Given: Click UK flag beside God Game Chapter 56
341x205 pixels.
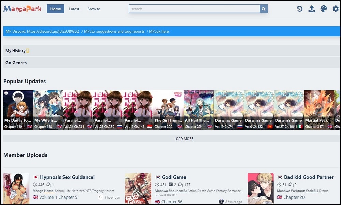Looking at the screenshot, I should coord(158,202).
